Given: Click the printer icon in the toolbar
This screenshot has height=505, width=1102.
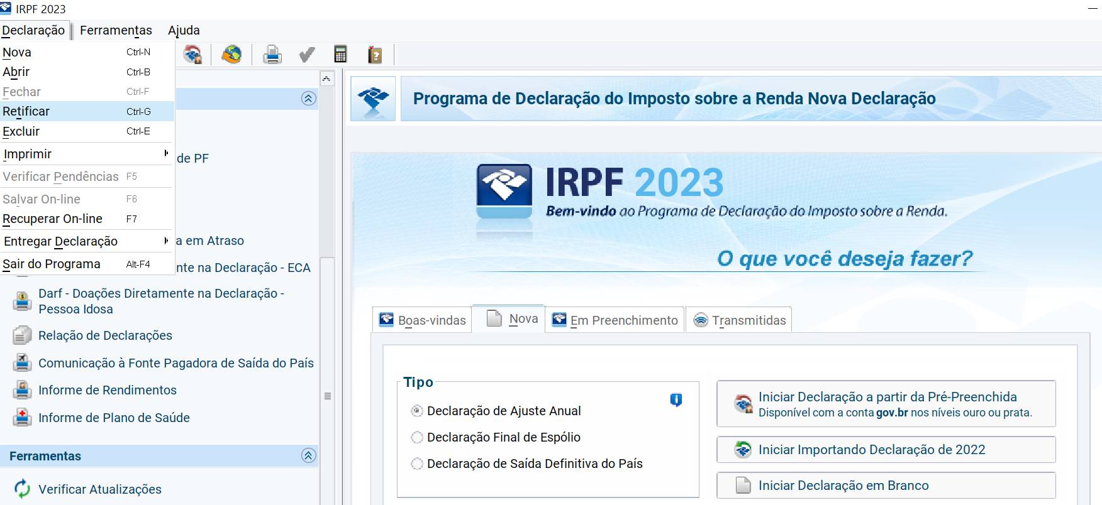Looking at the screenshot, I should (272, 55).
